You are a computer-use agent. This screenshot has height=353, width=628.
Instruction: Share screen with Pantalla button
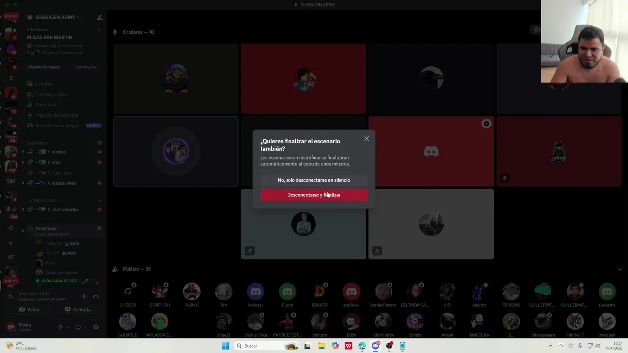(x=78, y=310)
